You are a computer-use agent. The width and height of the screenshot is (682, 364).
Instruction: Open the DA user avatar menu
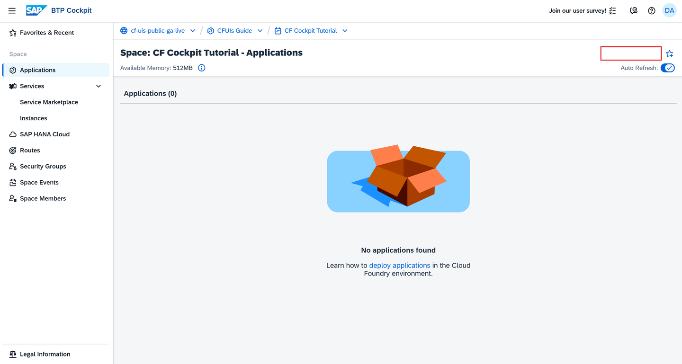click(x=669, y=10)
